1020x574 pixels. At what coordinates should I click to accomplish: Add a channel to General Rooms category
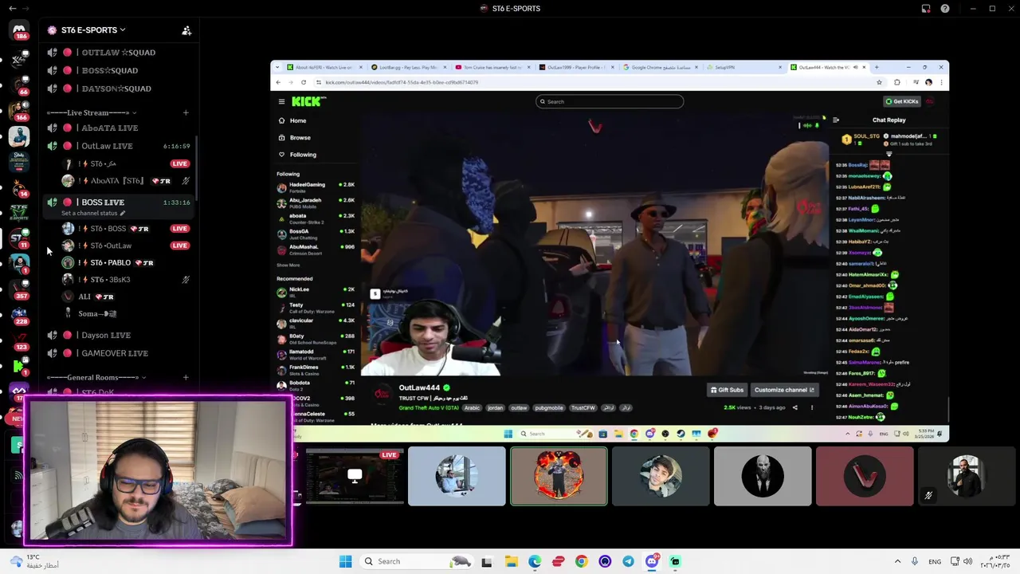click(186, 377)
